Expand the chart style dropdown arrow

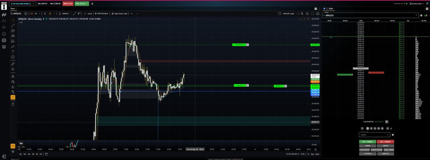tap(54, 14)
